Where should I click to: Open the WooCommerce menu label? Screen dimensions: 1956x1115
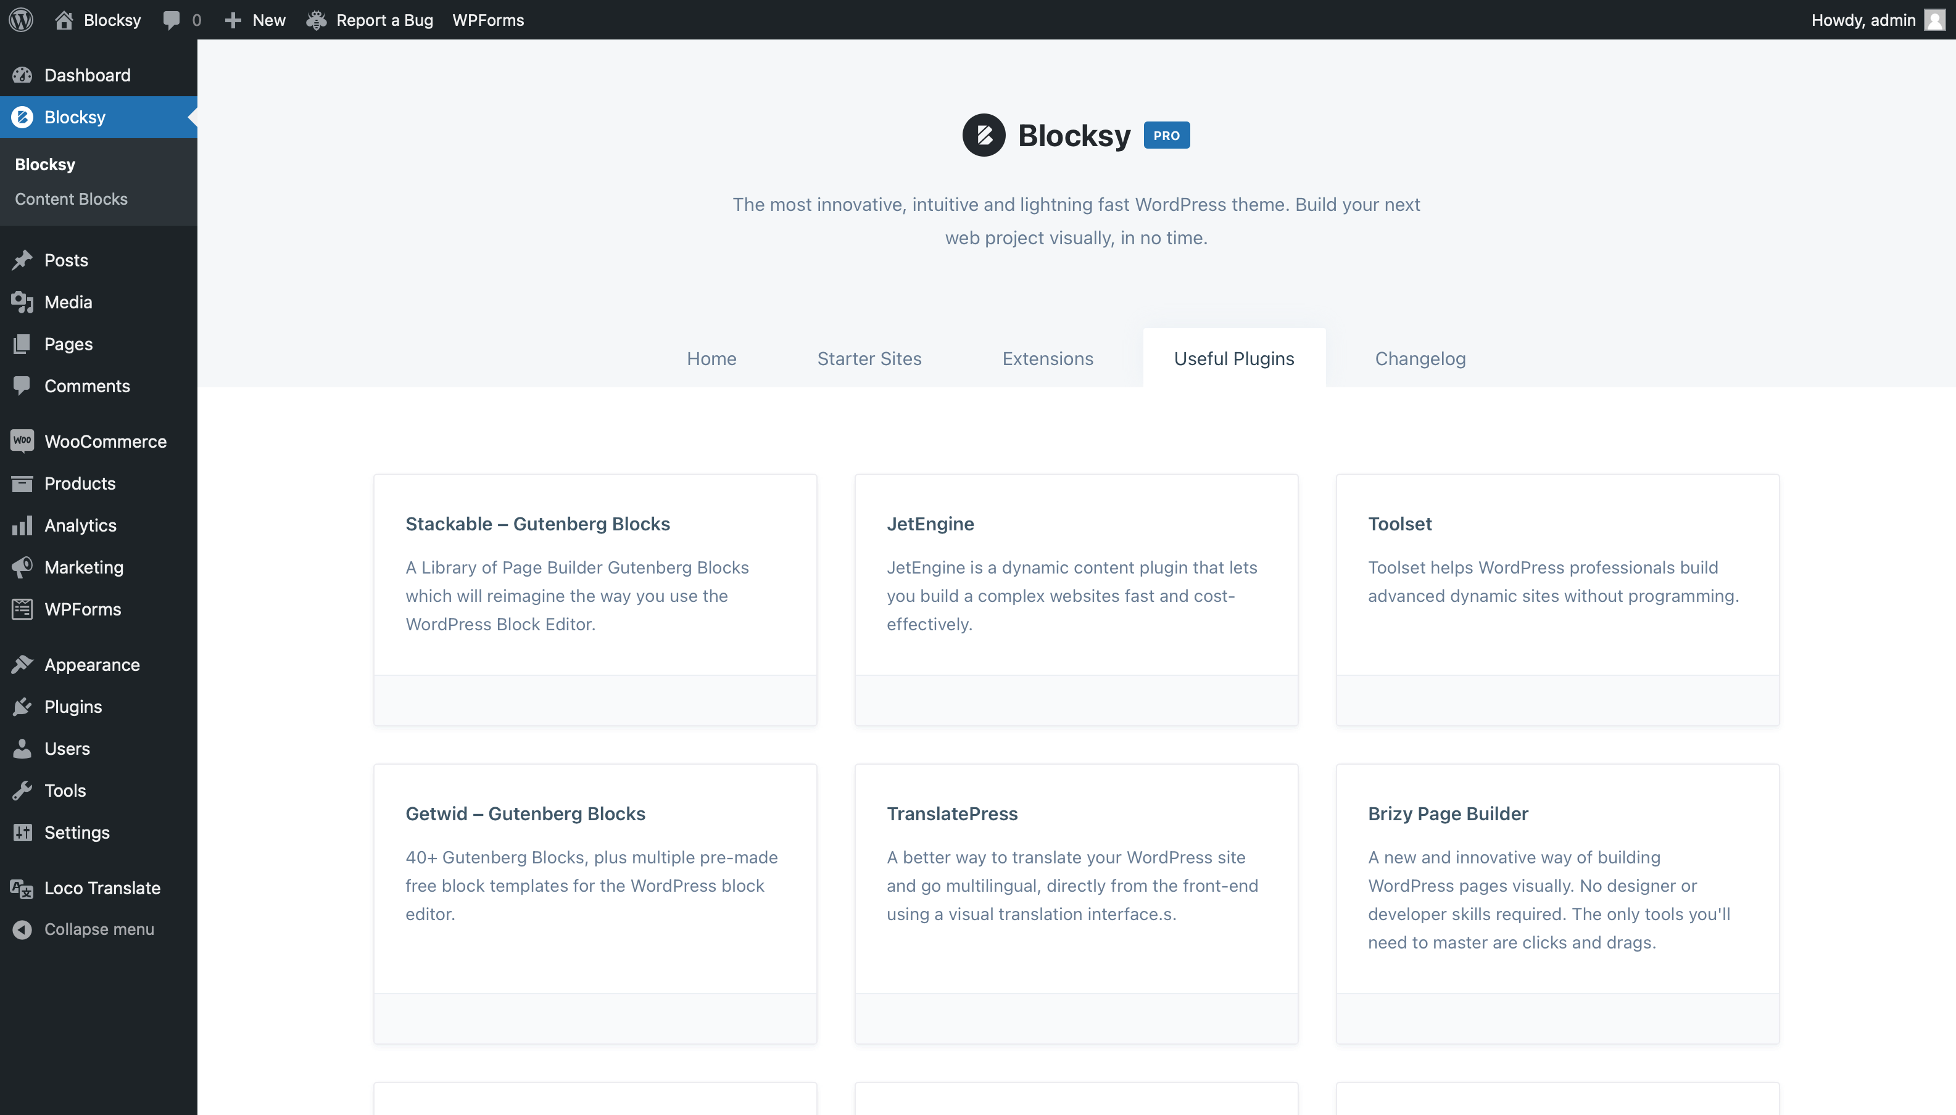point(105,441)
